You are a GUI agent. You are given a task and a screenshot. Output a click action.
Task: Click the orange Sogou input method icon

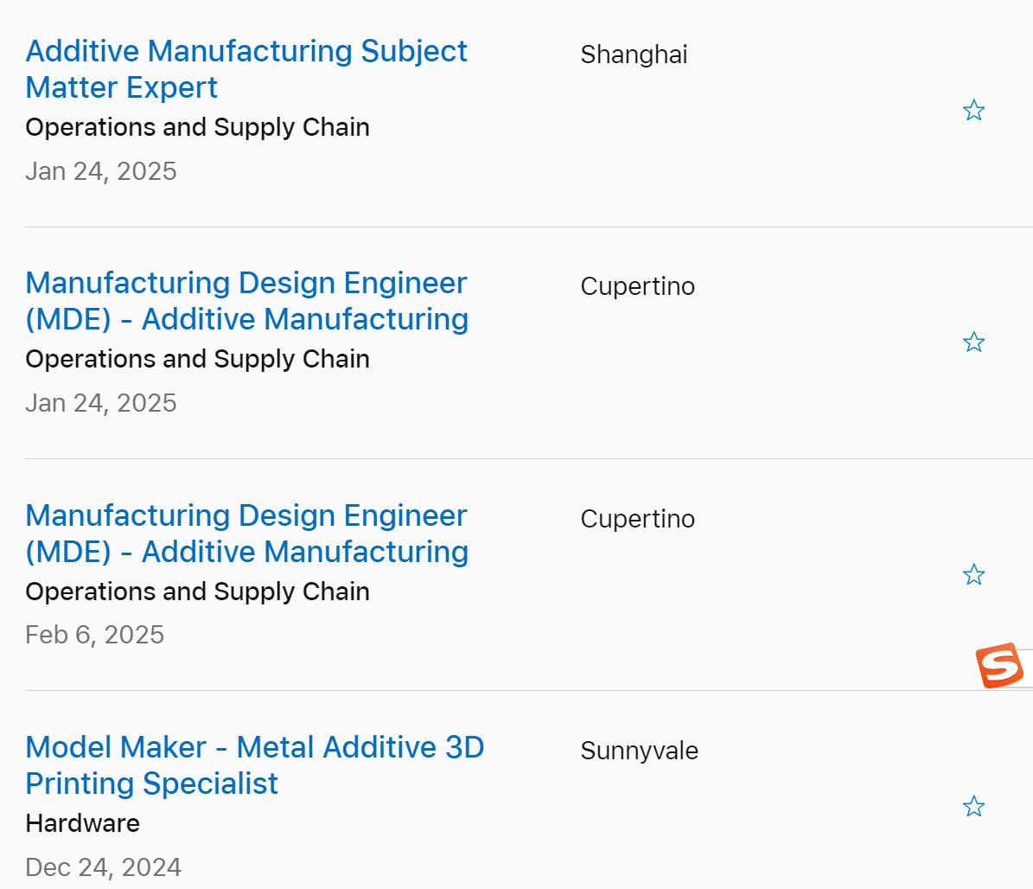1000,666
